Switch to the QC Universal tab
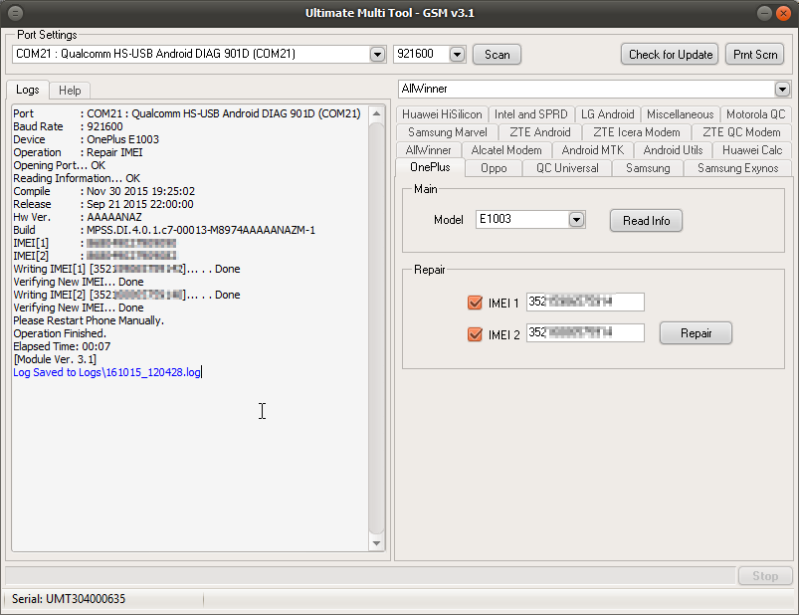 click(567, 168)
